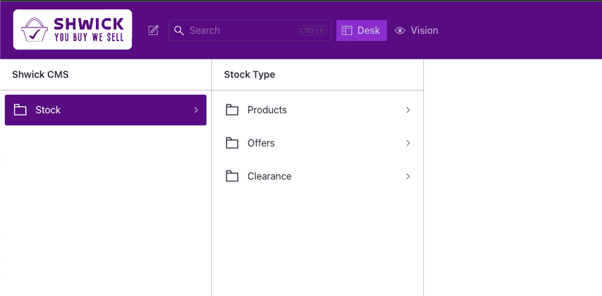Open the Products stock type
602x296 pixels.
(x=267, y=110)
